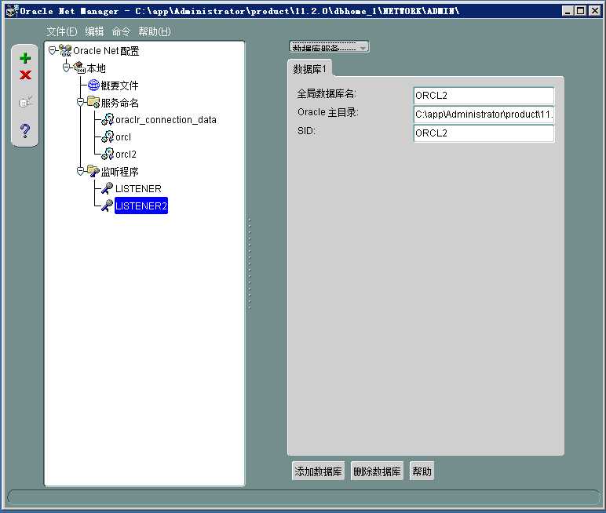
Task: Open the 帮助(H) menu
Action: click(x=155, y=31)
